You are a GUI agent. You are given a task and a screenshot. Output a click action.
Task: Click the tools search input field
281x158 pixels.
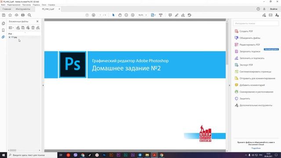coord(256,23)
